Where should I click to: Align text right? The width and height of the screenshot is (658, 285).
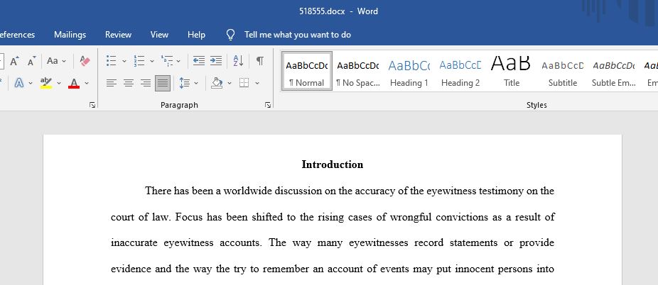(146, 83)
